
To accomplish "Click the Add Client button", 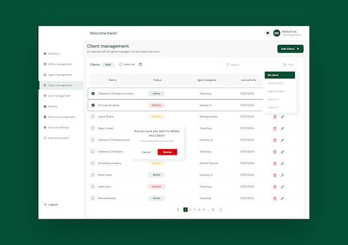I will coord(290,49).
